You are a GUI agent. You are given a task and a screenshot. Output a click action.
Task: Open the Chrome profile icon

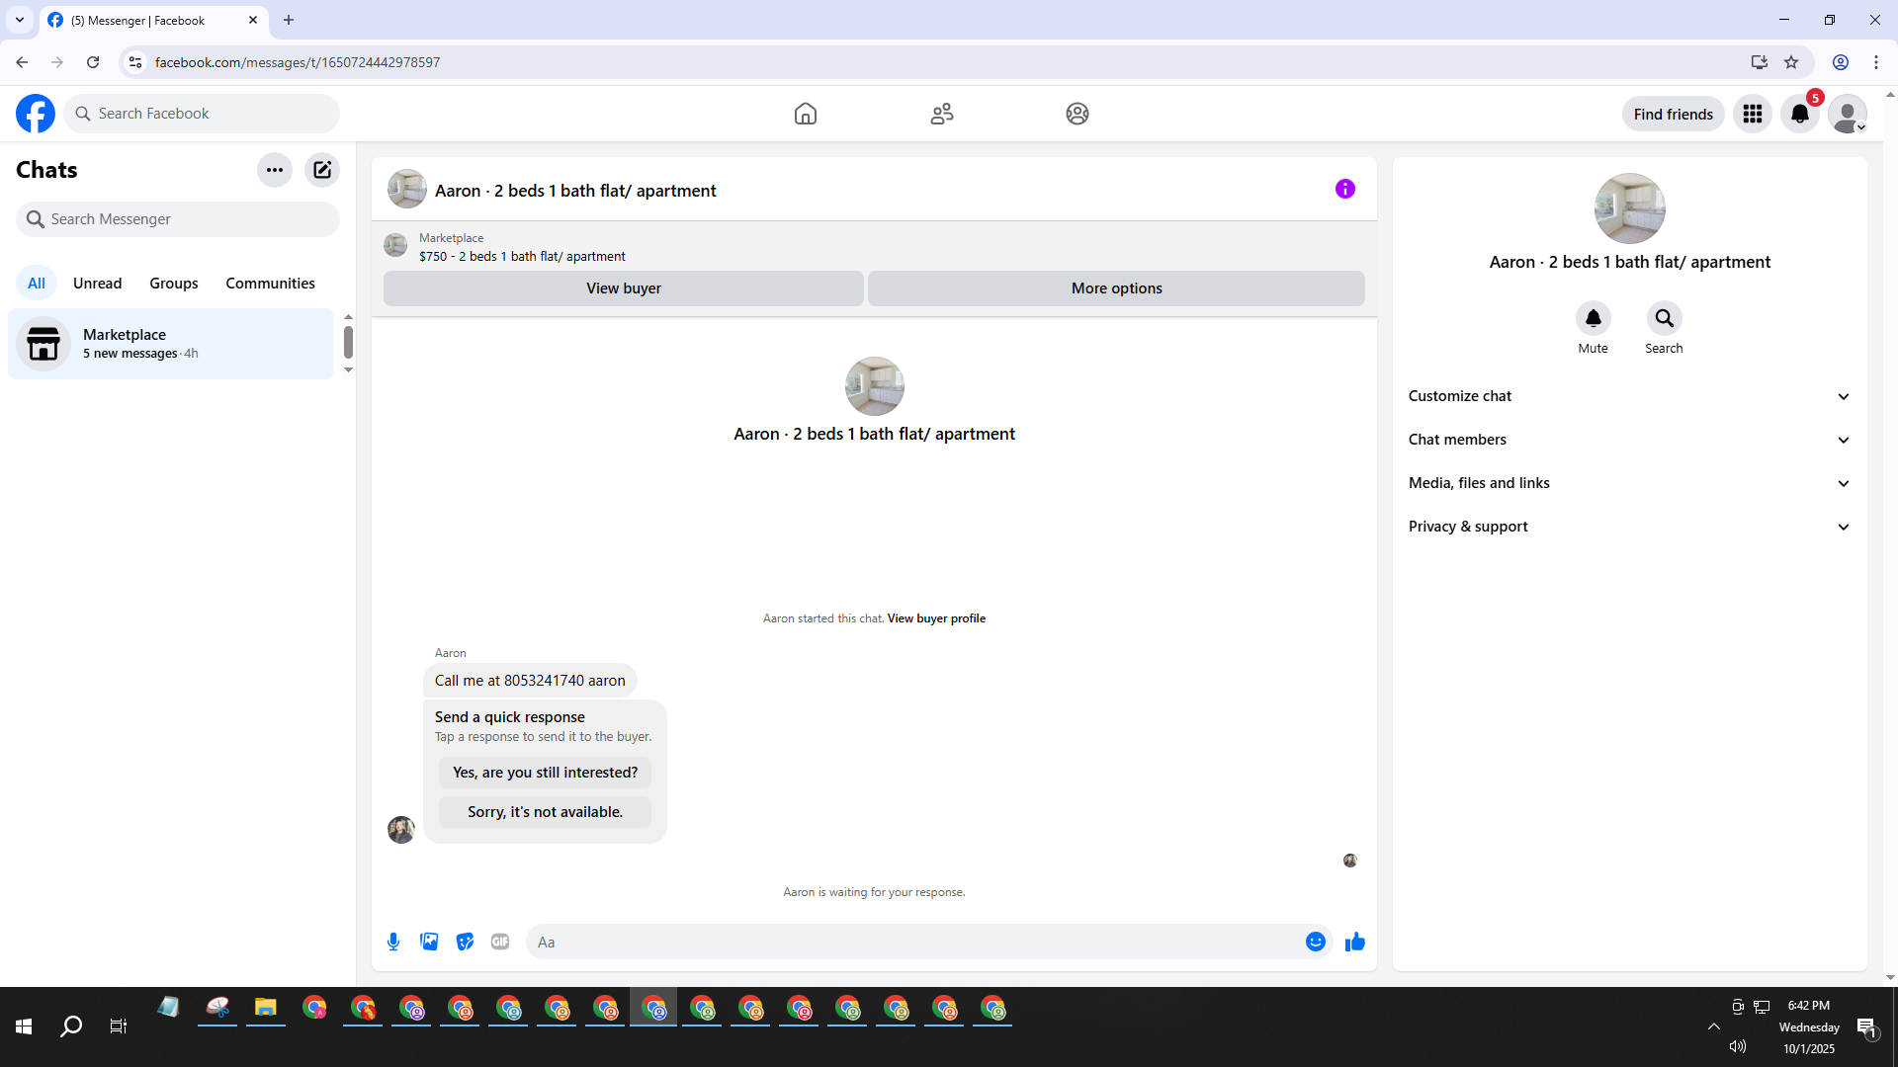(1841, 62)
